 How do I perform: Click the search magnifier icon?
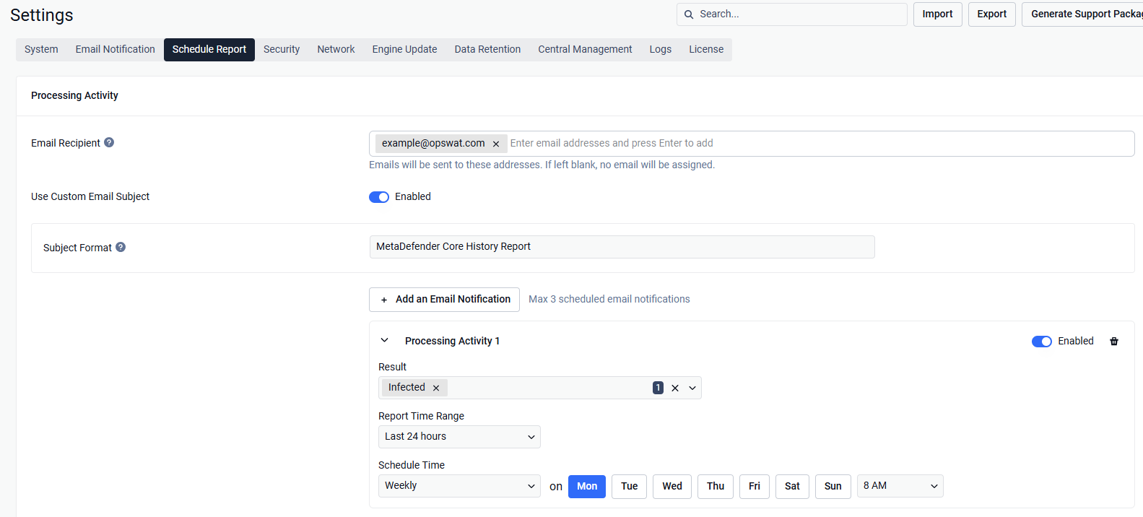(689, 14)
